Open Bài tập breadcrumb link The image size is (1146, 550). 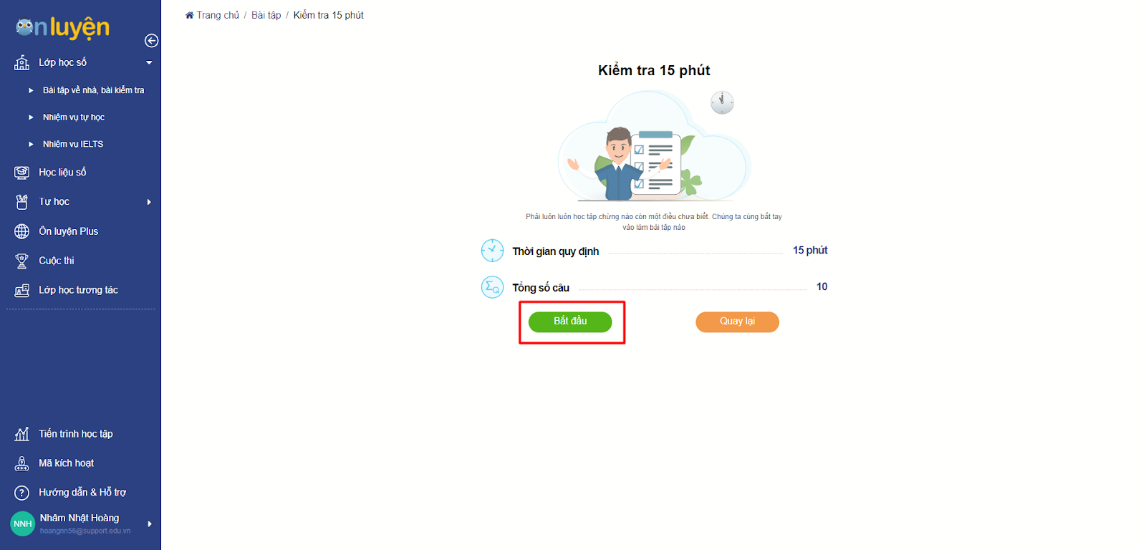tap(266, 15)
